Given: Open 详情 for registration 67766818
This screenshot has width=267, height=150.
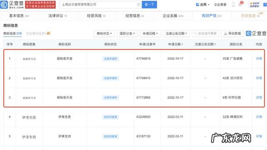Looking at the screenshot, I should click(x=259, y=59).
